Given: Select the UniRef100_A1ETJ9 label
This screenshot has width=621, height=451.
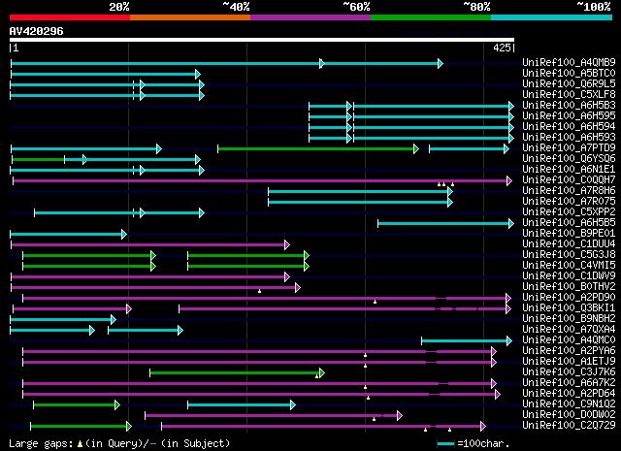Looking at the screenshot, I should (569, 362).
